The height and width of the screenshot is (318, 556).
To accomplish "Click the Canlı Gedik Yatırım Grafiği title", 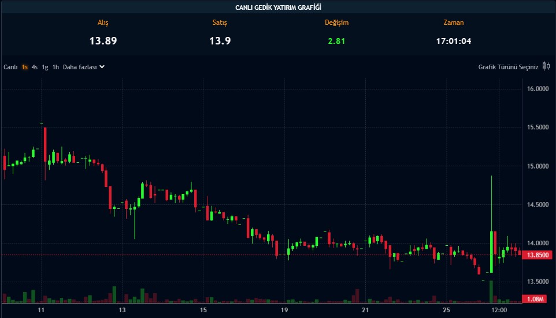I will [x=278, y=7].
